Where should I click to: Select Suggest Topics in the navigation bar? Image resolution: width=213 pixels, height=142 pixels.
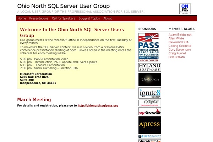pos(89,18)
